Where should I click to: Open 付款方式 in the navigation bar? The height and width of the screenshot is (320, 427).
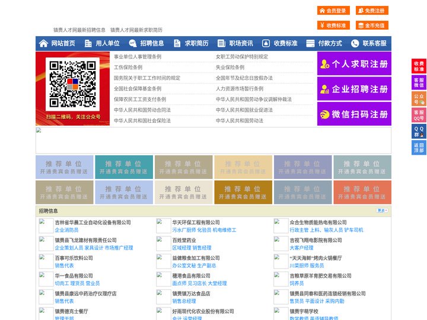(330, 43)
